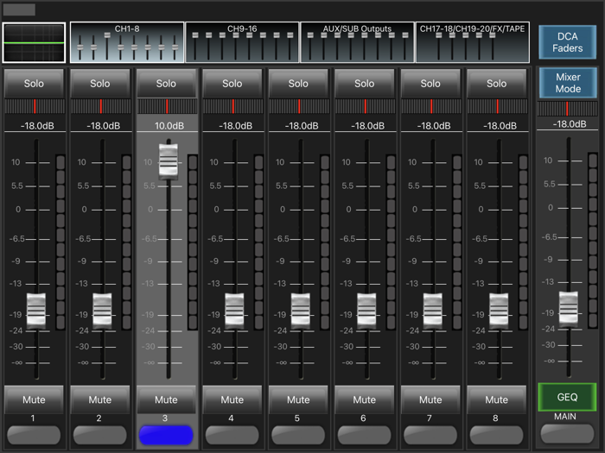Click the channel 1 level meter
This screenshot has height=453, width=605.
(x=60, y=242)
